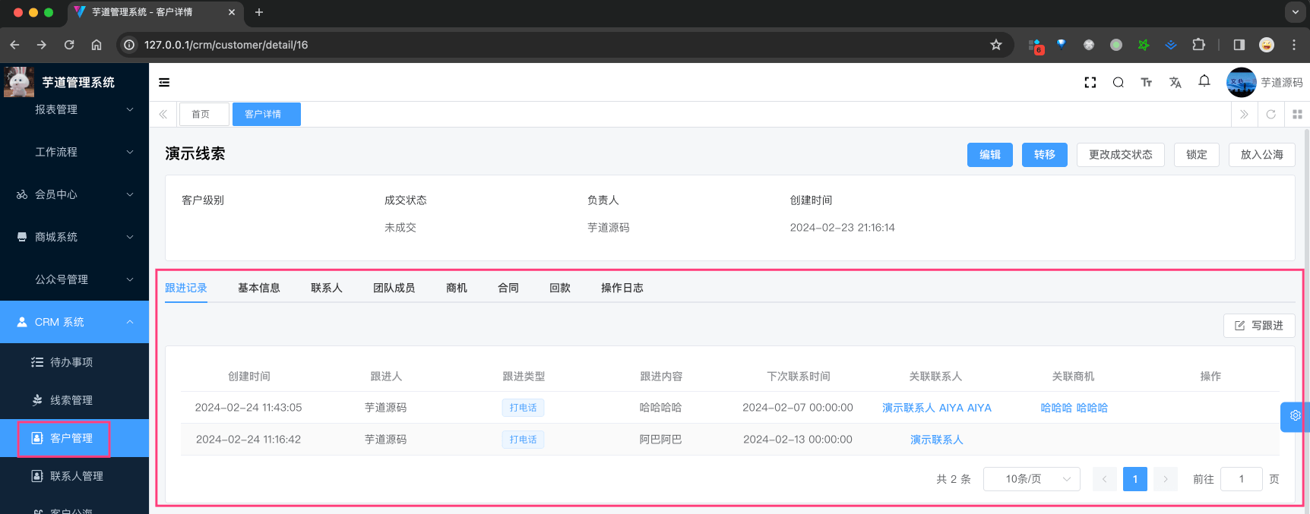Open the 演示联系人 AIYA AIYA link
The image size is (1310, 514).
click(936, 408)
